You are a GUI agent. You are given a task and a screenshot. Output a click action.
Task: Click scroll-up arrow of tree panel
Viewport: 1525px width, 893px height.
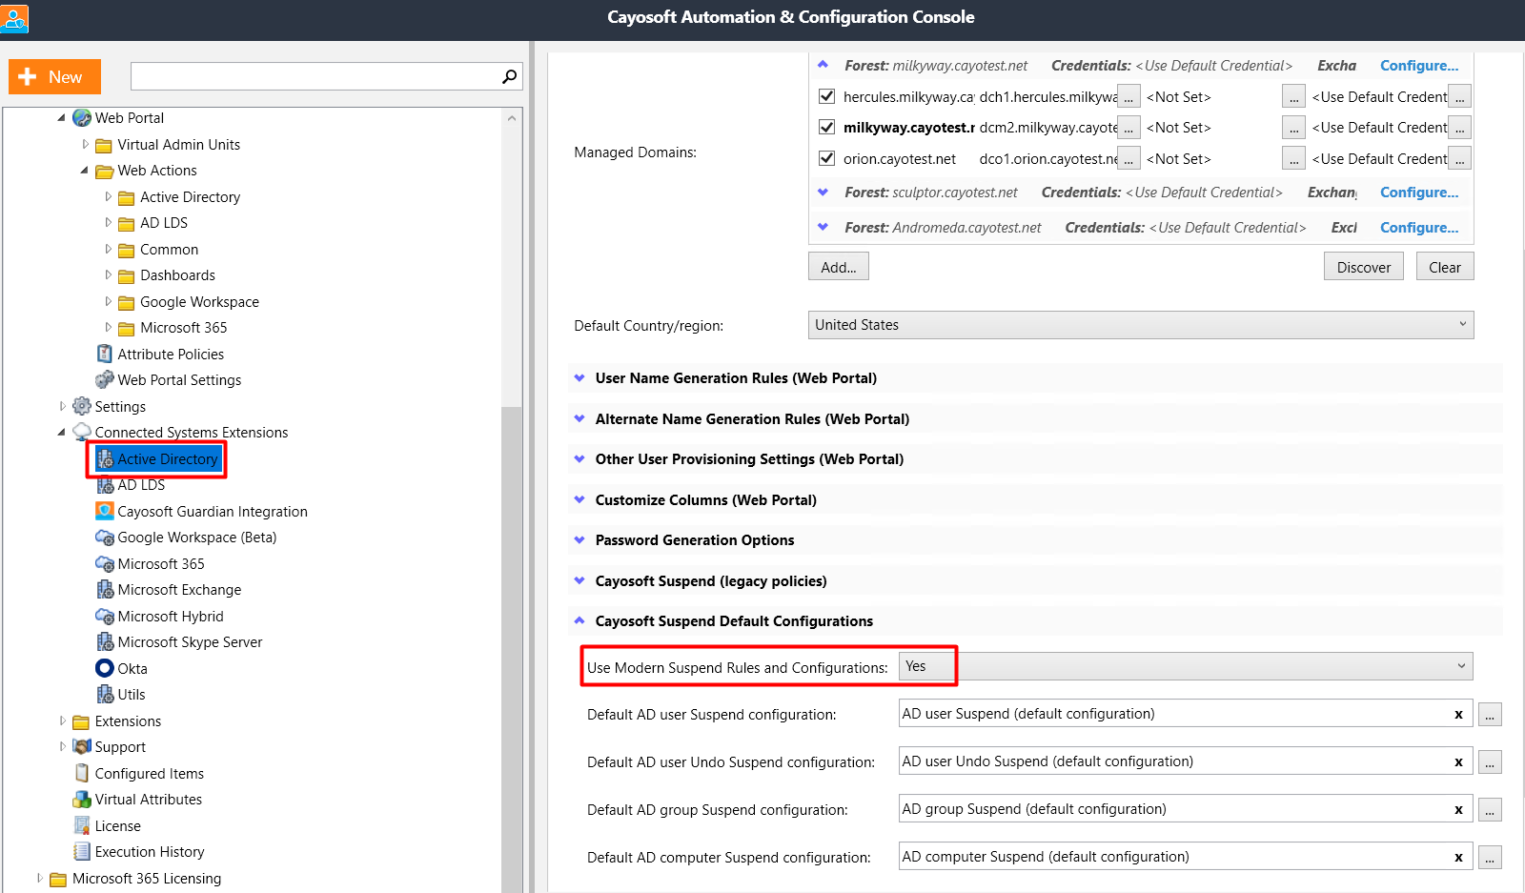512,118
